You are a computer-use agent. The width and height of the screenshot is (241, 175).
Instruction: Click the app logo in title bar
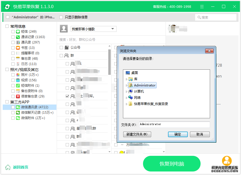tap(7, 6)
